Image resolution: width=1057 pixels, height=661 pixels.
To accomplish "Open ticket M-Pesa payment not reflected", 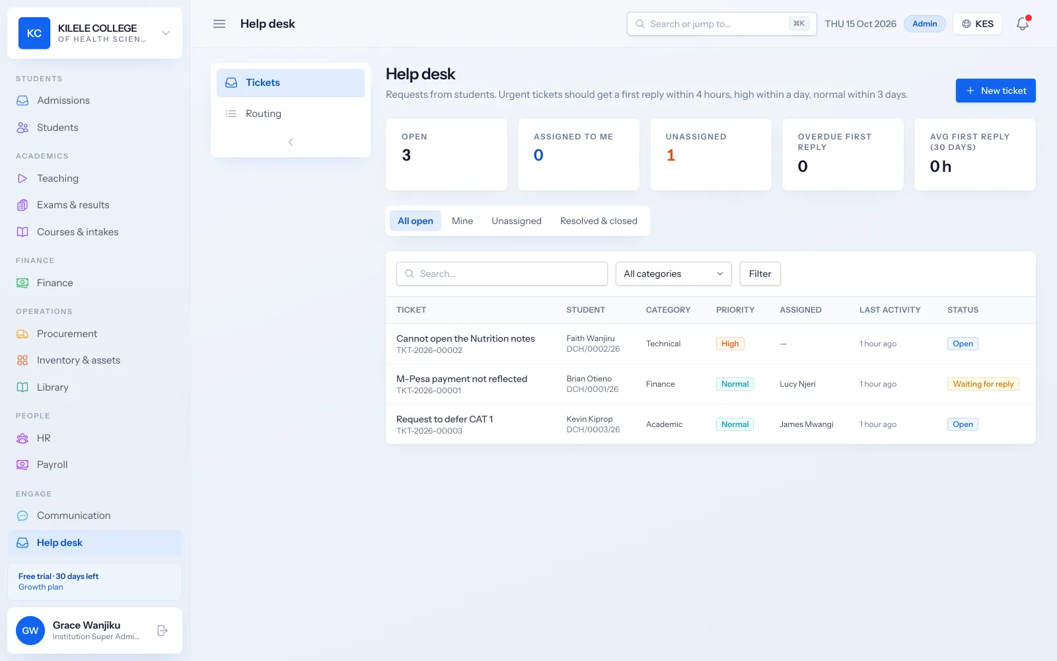I will (462, 379).
